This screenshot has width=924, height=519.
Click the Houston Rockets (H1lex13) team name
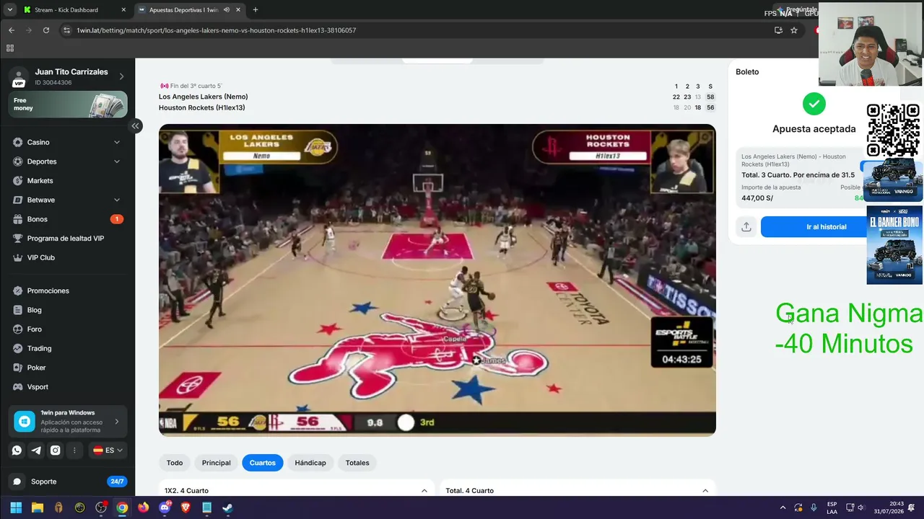(202, 108)
